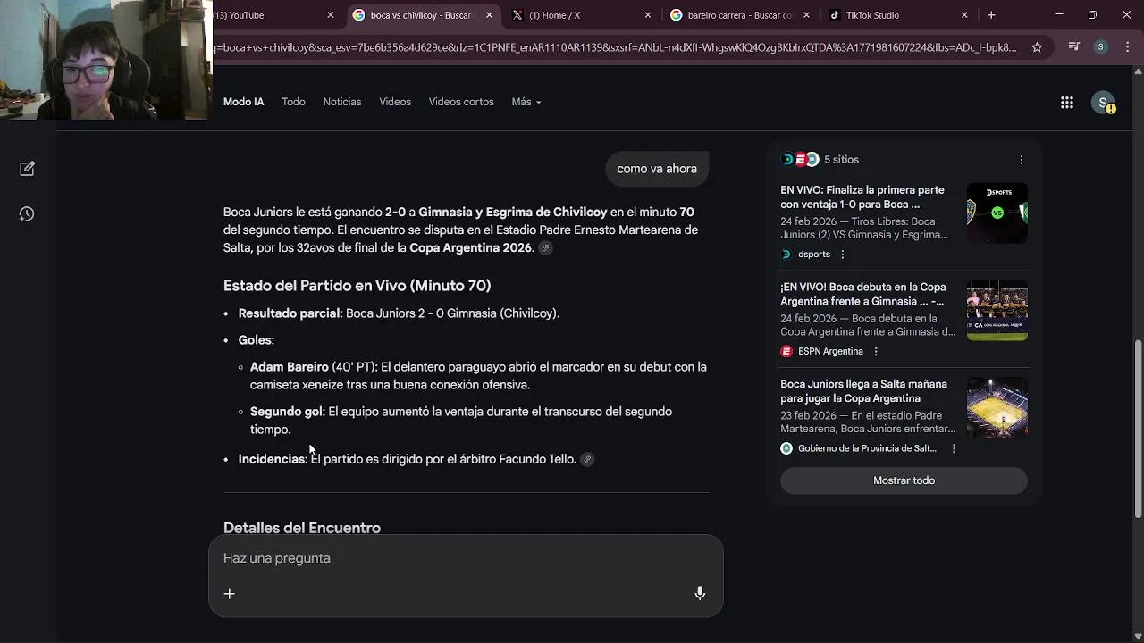Image resolution: width=1144 pixels, height=643 pixels.
Task: Open options menu of 5 sitios panel
Action: pyautogui.click(x=1022, y=160)
